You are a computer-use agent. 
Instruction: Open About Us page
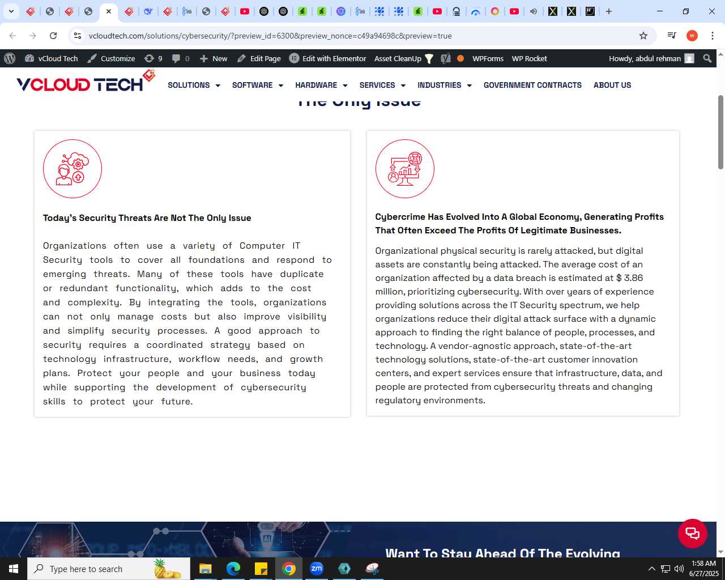coord(612,85)
